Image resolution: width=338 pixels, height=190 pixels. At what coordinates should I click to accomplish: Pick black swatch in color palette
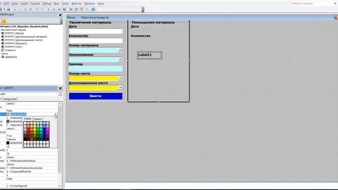click(25, 139)
